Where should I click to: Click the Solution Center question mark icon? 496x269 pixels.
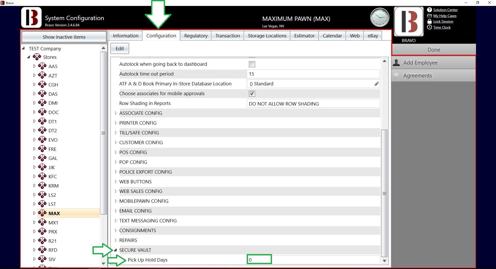[x=429, y=10]
